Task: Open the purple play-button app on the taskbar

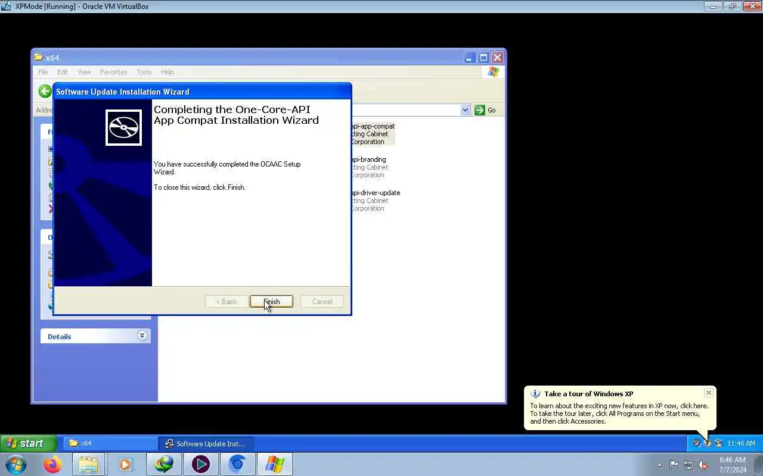Action: 200,464
